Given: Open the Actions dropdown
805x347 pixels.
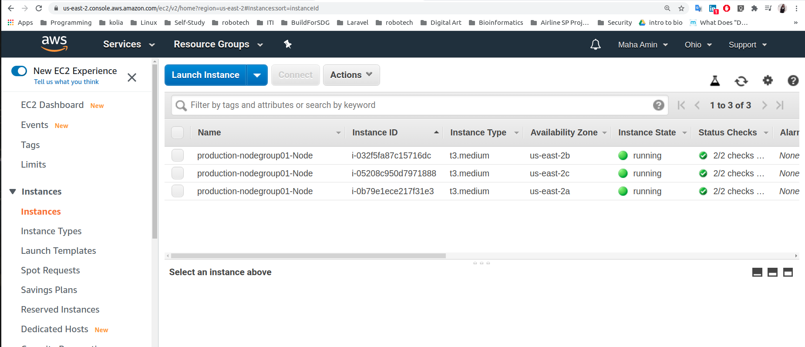Looking at the screenshot, I should pyautogui.click(x=351, y=75).
